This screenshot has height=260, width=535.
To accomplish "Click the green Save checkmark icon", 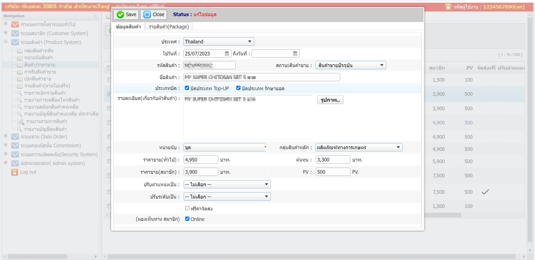I will [x=120, y=14].
